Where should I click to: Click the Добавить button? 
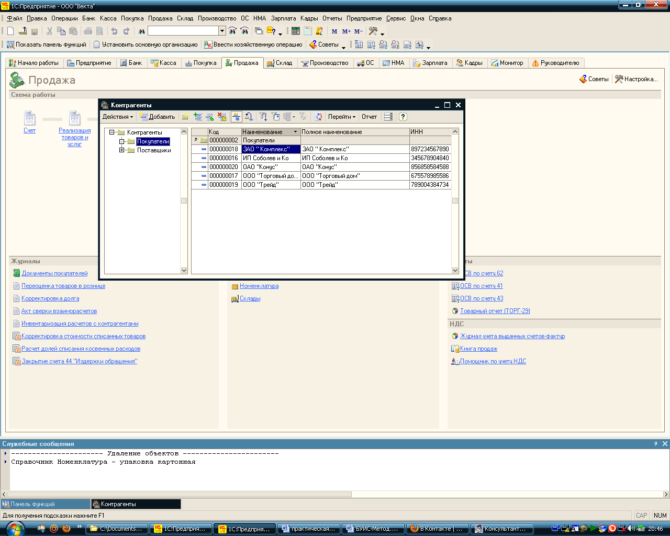pos(157,117)
